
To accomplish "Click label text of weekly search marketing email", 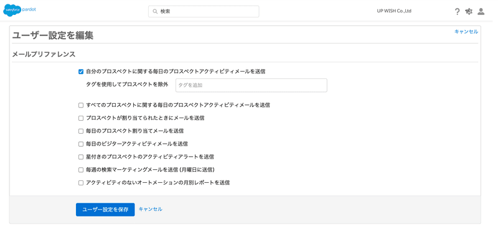I will [x=150, y=170].
